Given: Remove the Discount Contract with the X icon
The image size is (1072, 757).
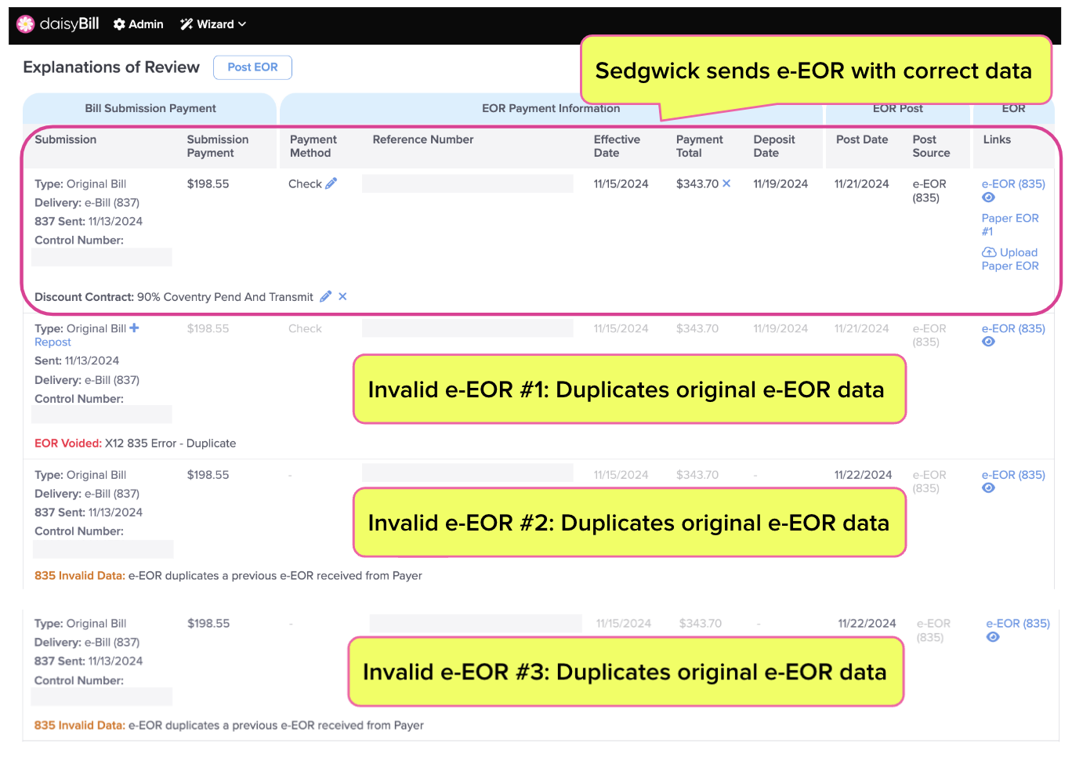Looking at the screenshot, I should [342, 296].
